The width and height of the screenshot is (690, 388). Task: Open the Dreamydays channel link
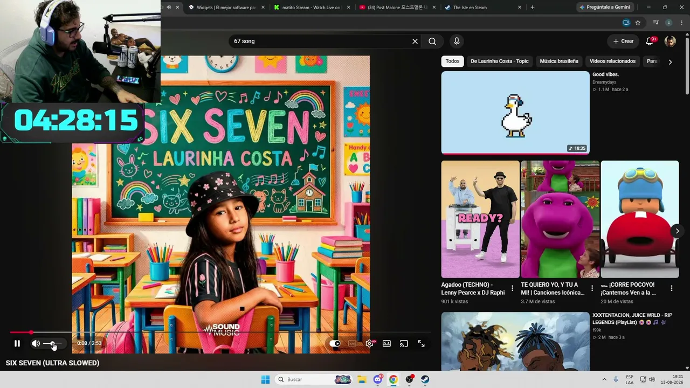(x=604, y=82)
